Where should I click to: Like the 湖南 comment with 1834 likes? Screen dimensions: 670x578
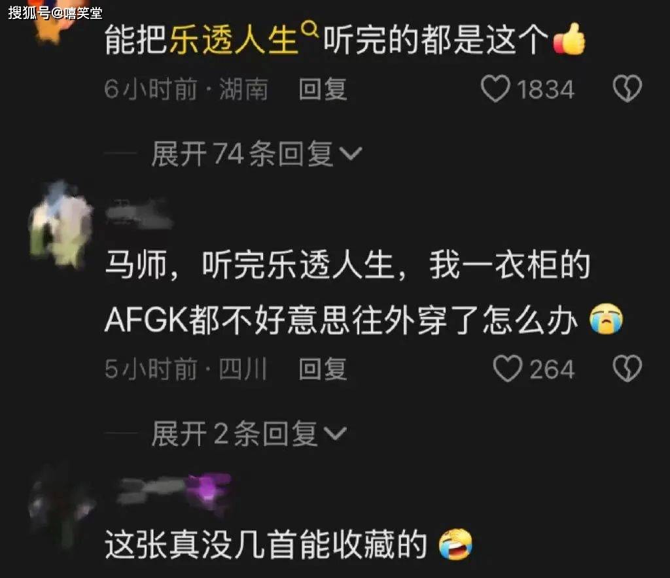495,89
